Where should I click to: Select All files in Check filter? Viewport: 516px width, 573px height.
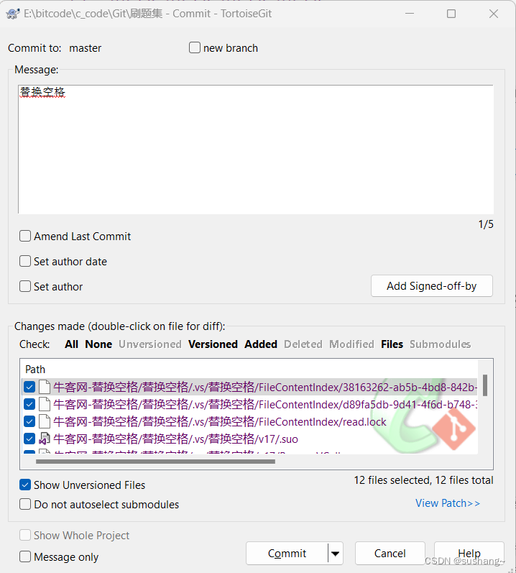[x=71, y=344]
